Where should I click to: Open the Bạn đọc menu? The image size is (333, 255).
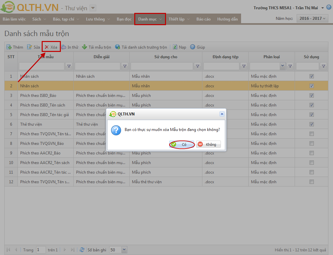tap(124, 19)
